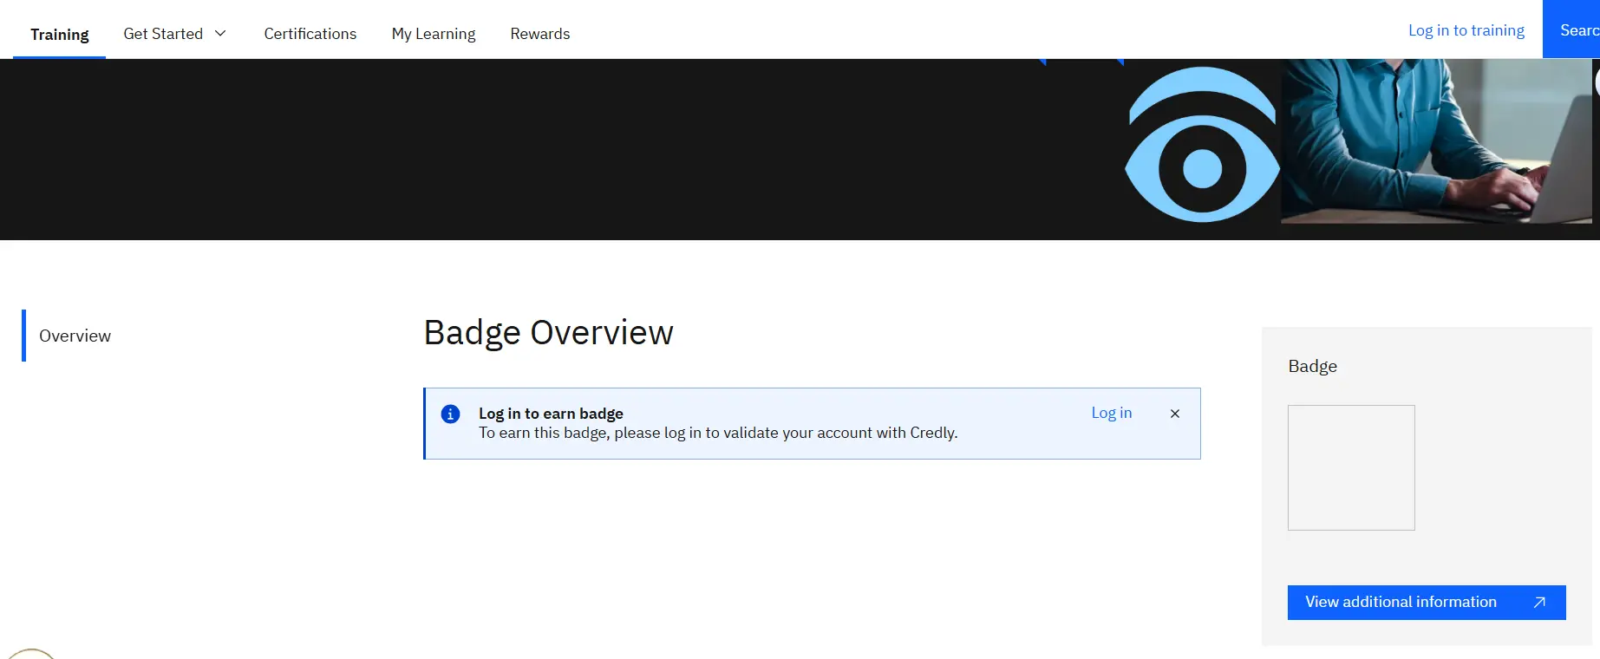Viewport: 1600px width, 659px height.
Task: Click the Badge label in side panel
Action: tap(1312, 366)
